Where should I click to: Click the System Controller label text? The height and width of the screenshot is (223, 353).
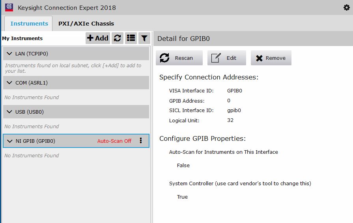[x=240, y=184]
